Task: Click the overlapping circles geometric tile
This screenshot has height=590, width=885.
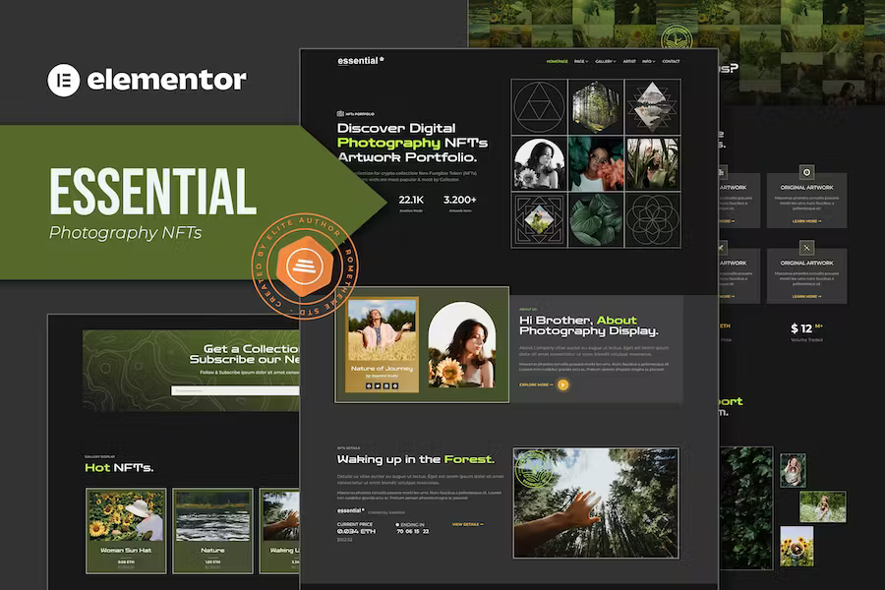Action: tap(650, 219)
